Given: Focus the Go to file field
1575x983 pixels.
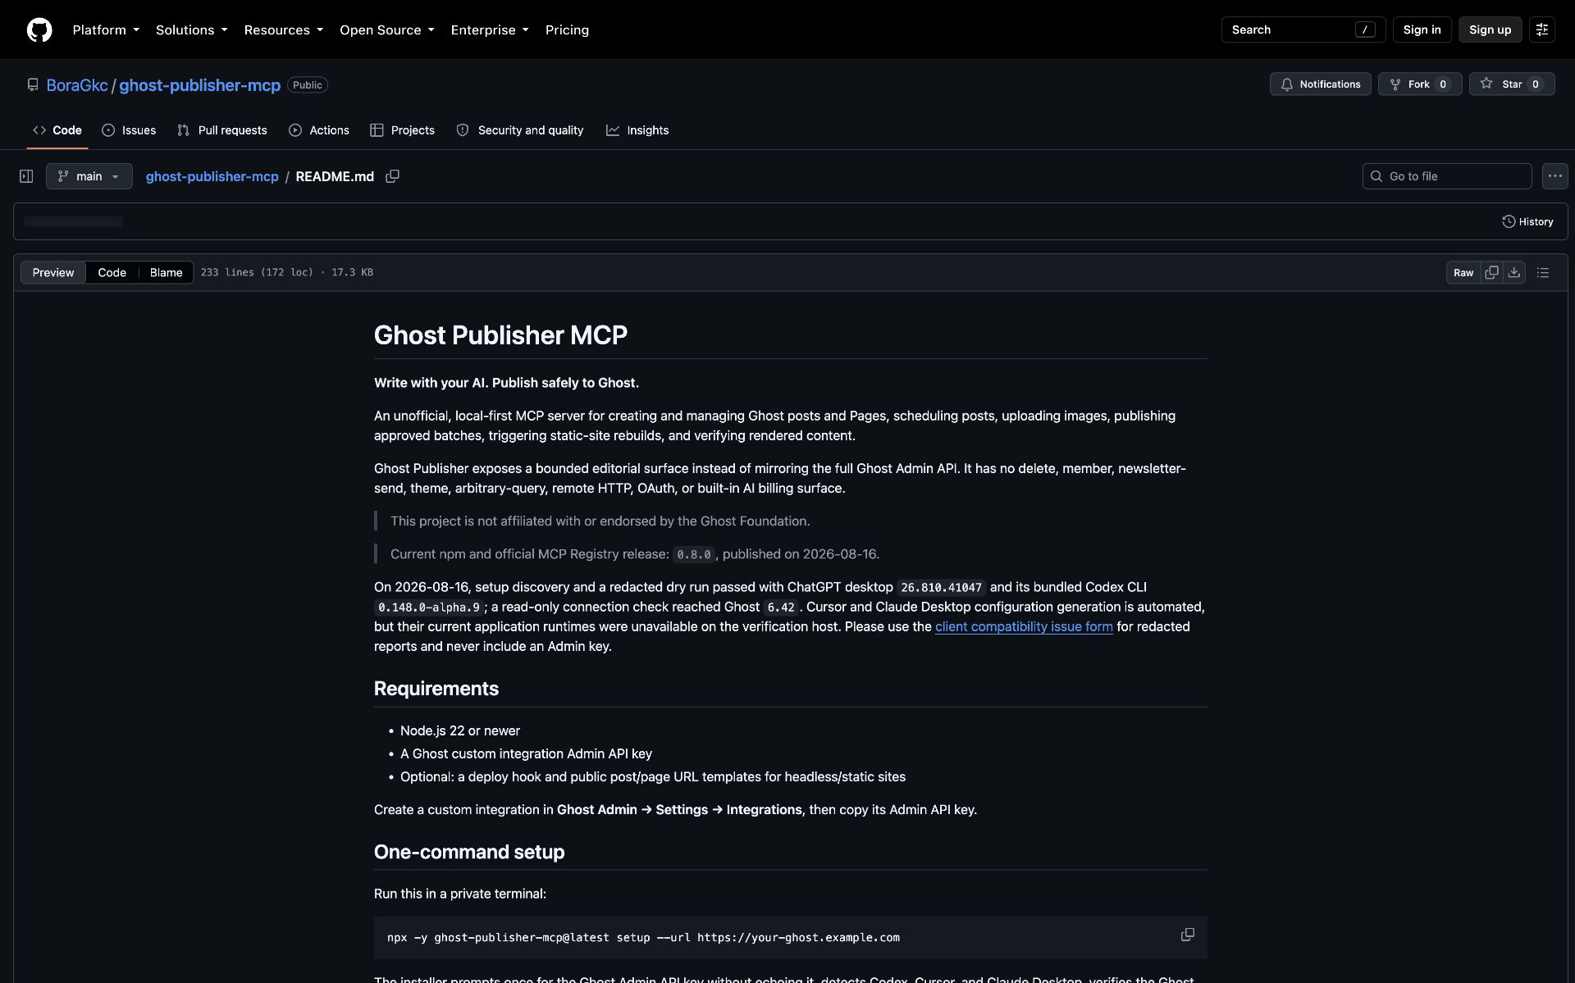Looking at the screenshot, I should click(x=1447, y=176).
